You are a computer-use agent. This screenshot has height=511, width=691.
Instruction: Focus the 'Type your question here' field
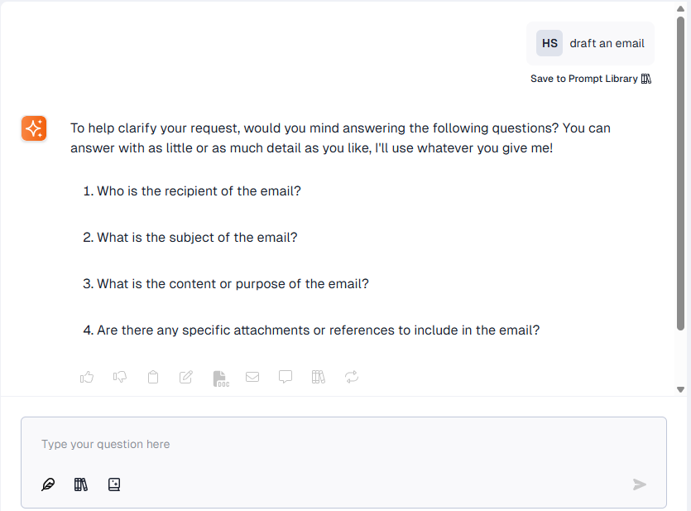pos(331,445)
